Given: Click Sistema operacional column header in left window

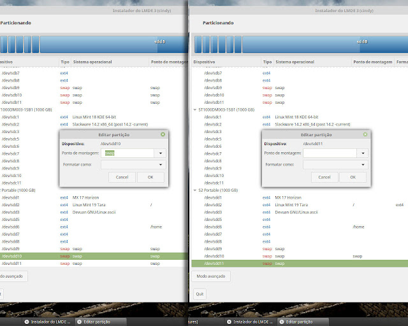Looking at the screenshot, I should tap(110, 62).
